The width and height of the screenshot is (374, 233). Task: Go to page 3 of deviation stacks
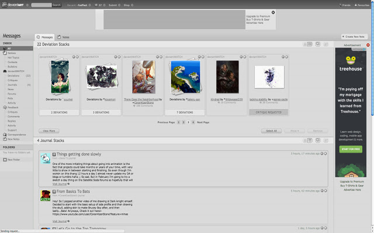pos(188,122)
